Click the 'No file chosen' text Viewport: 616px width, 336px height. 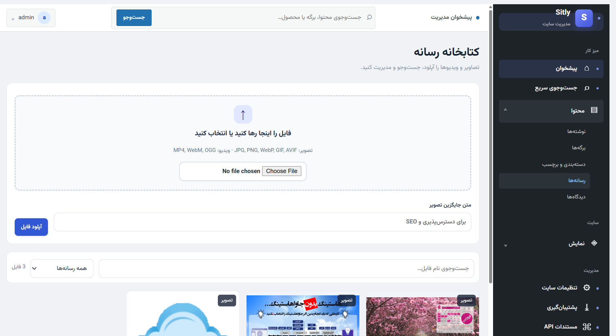(241, 171)
